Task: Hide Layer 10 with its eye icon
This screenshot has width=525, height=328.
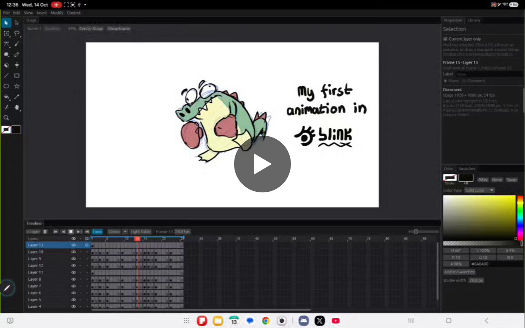Action: 73,252
